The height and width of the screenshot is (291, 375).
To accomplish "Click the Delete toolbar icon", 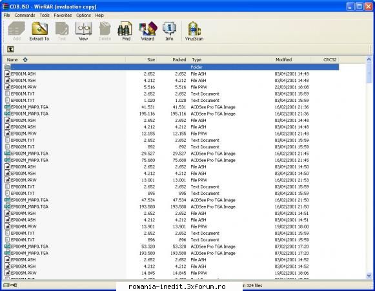I will point(105,28).
